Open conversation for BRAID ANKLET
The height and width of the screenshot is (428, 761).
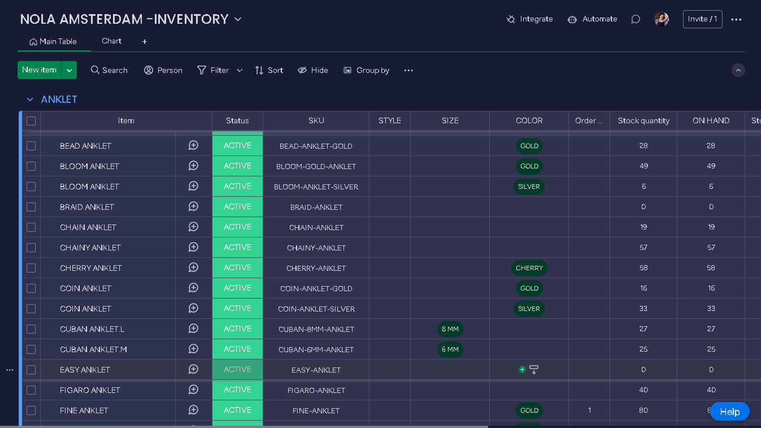[193, 207]
